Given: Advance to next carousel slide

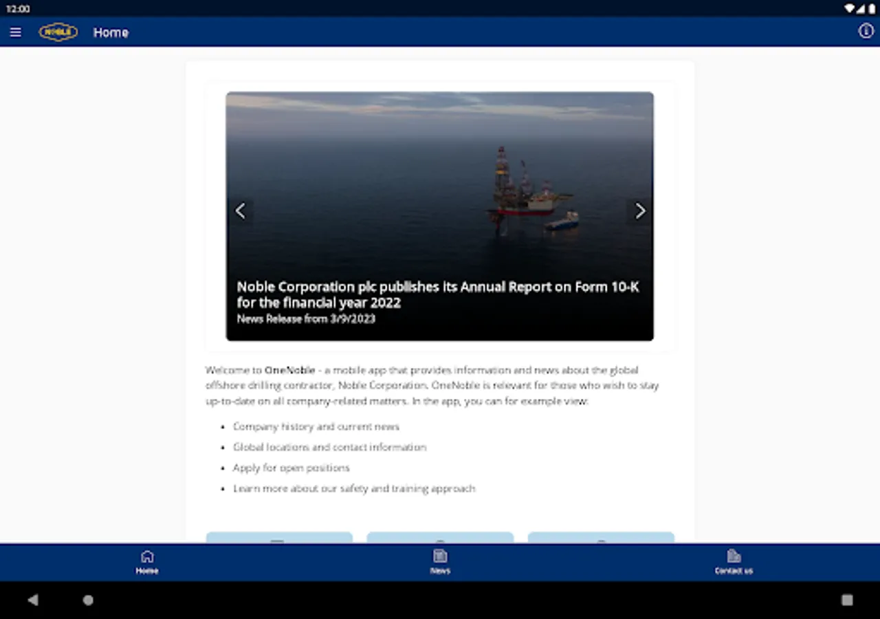Looking at the screenshot, I should click(x=640, y=211).
